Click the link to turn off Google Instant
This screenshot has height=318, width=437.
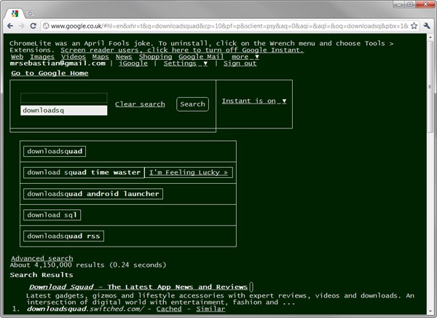pyautogui.click(x=182, y=50)
